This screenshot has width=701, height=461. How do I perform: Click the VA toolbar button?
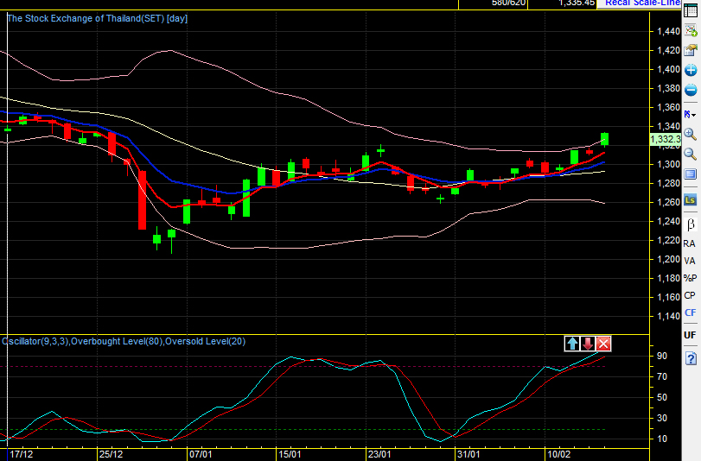coord(690,261)
